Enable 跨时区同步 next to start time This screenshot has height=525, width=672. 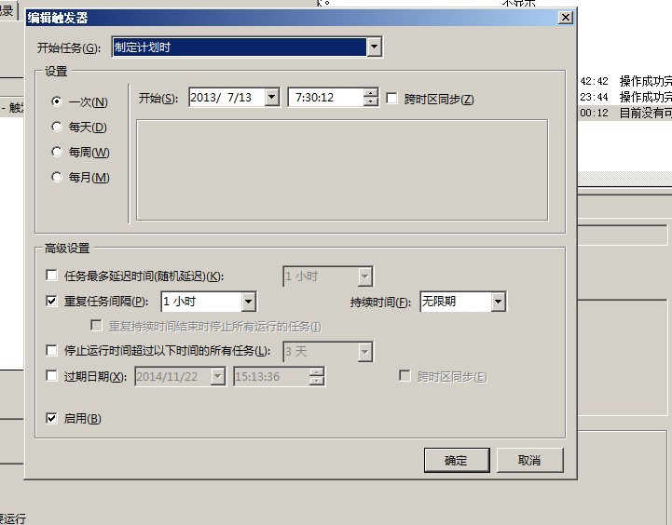391,99
